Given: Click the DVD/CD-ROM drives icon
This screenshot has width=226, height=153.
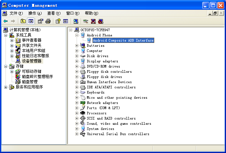Looking at the screenshot, I should (83, 66).
